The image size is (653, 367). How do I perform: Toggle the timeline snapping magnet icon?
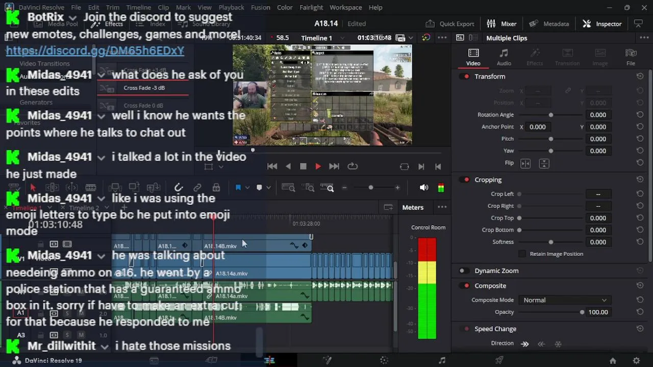(x=178, y=188)
